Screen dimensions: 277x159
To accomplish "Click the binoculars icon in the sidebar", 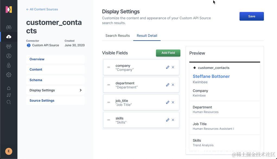I will coord(9,27).
